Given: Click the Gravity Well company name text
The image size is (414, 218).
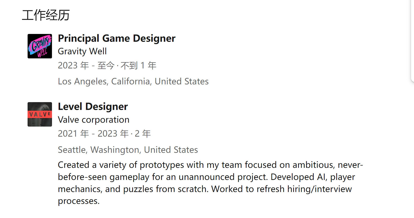Looking at the screenshot, I should (x=82, y=51).
